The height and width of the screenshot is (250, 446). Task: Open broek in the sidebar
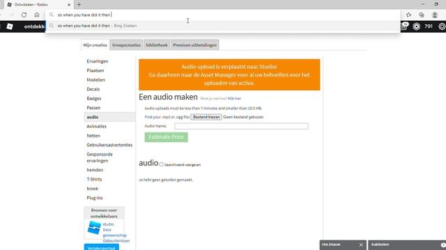click(x=93, y=188)
